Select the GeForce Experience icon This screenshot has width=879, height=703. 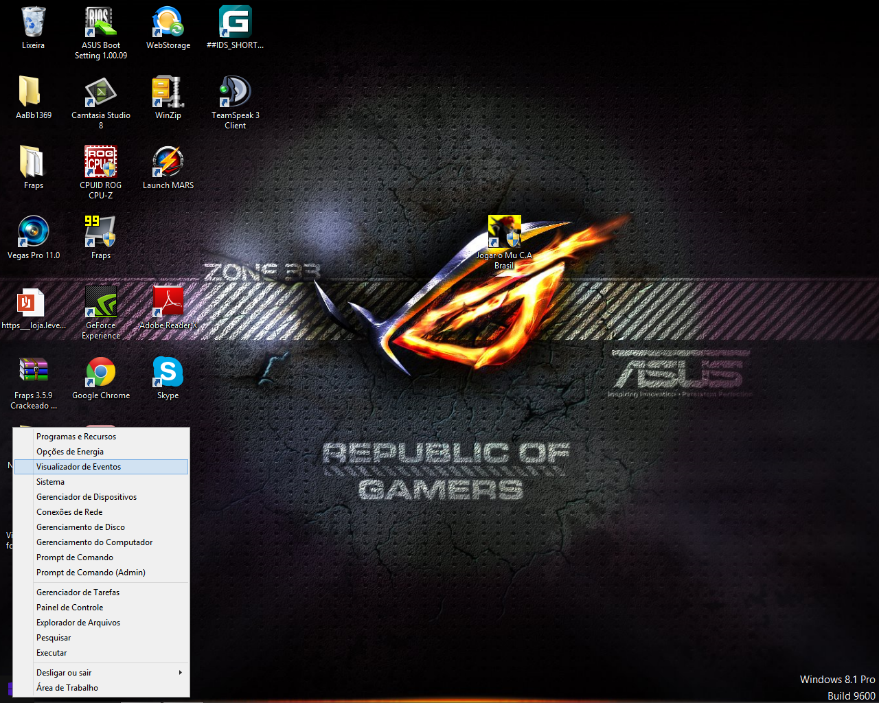click(101, 303)
